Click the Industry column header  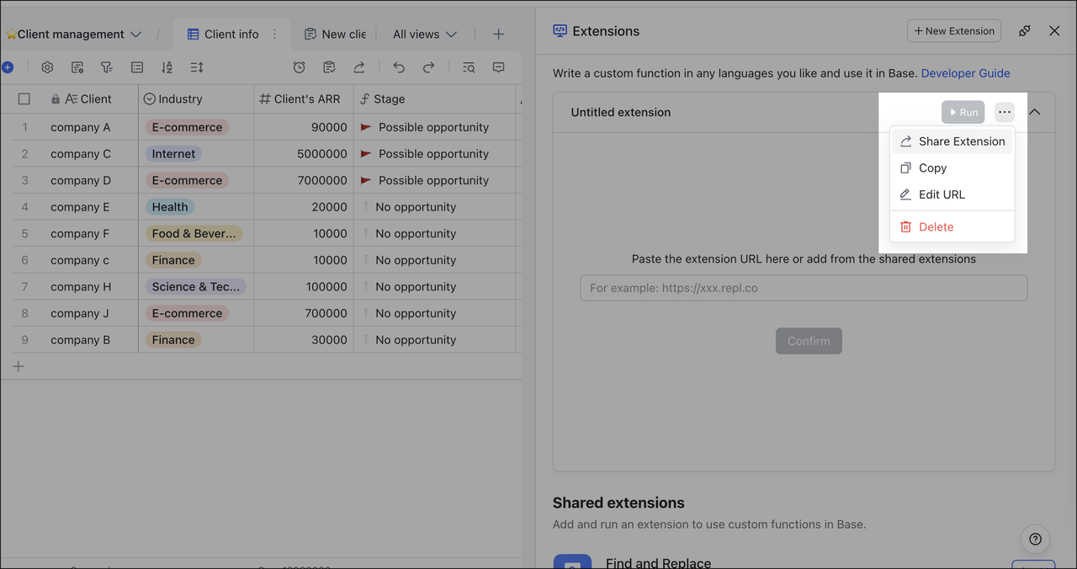pos(196,99)
